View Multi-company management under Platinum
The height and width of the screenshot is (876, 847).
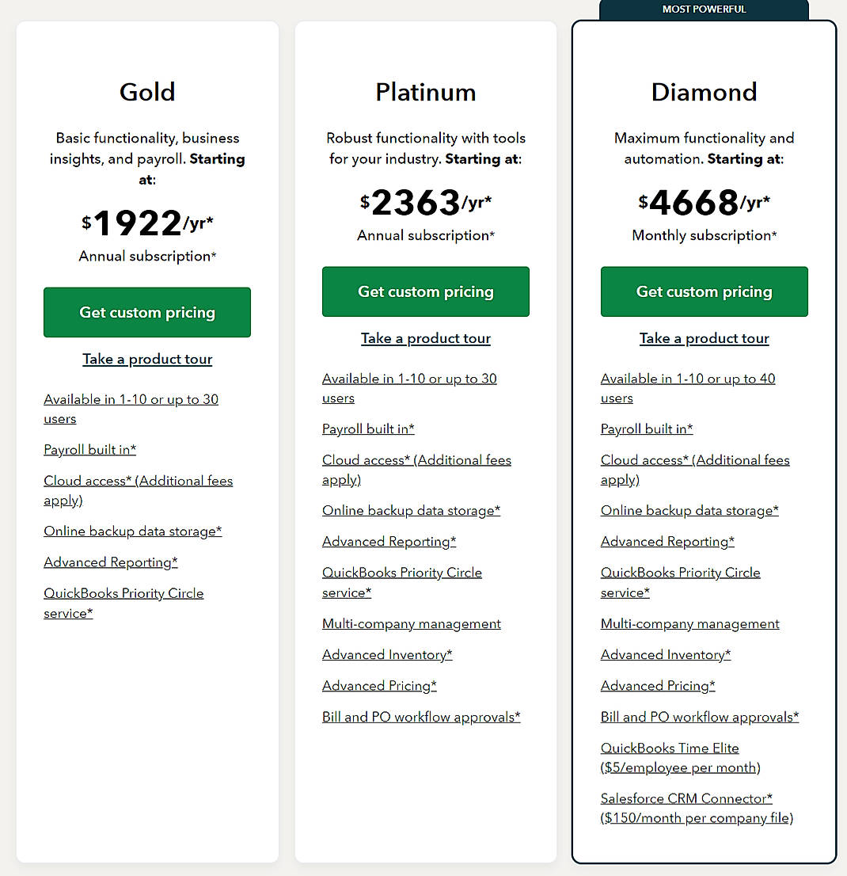(411, 624)
